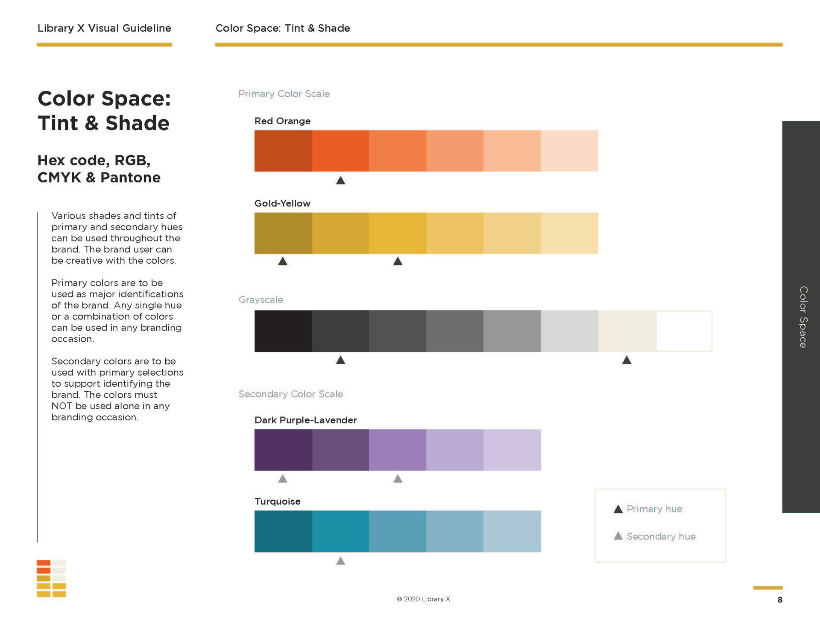Screen dimensions: 820x634
Task: Pick the black grayscale swatch
Action: (283, 331)
